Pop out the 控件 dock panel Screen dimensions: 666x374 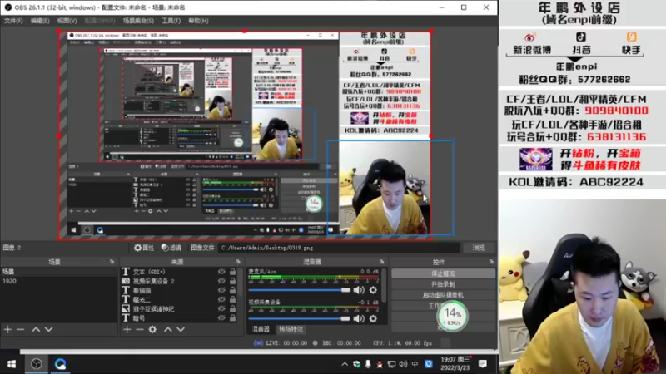coord(491,262)
